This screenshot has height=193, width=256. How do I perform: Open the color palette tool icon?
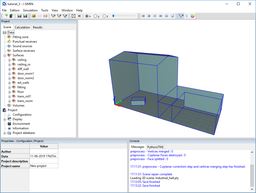193,16
